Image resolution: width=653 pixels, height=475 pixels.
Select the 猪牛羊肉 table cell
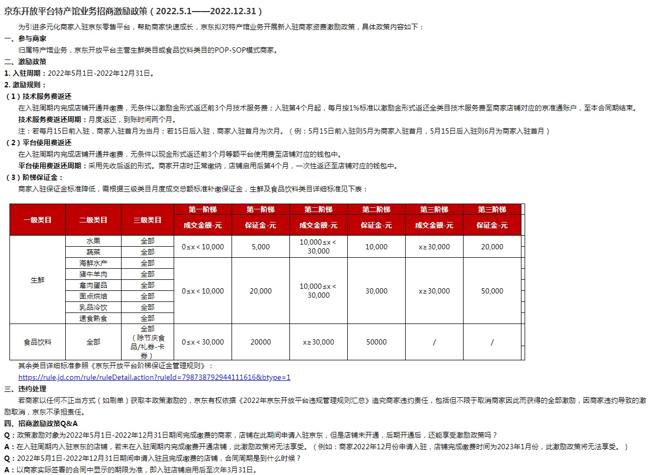(94, 274)
